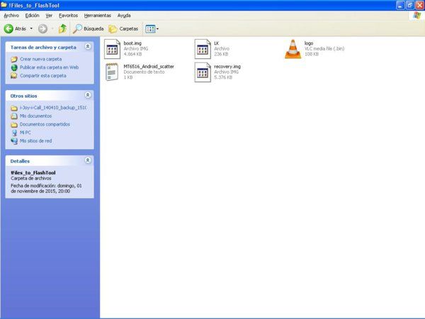Click the i-Joy-i-Call folder icon

coord(14,108)
